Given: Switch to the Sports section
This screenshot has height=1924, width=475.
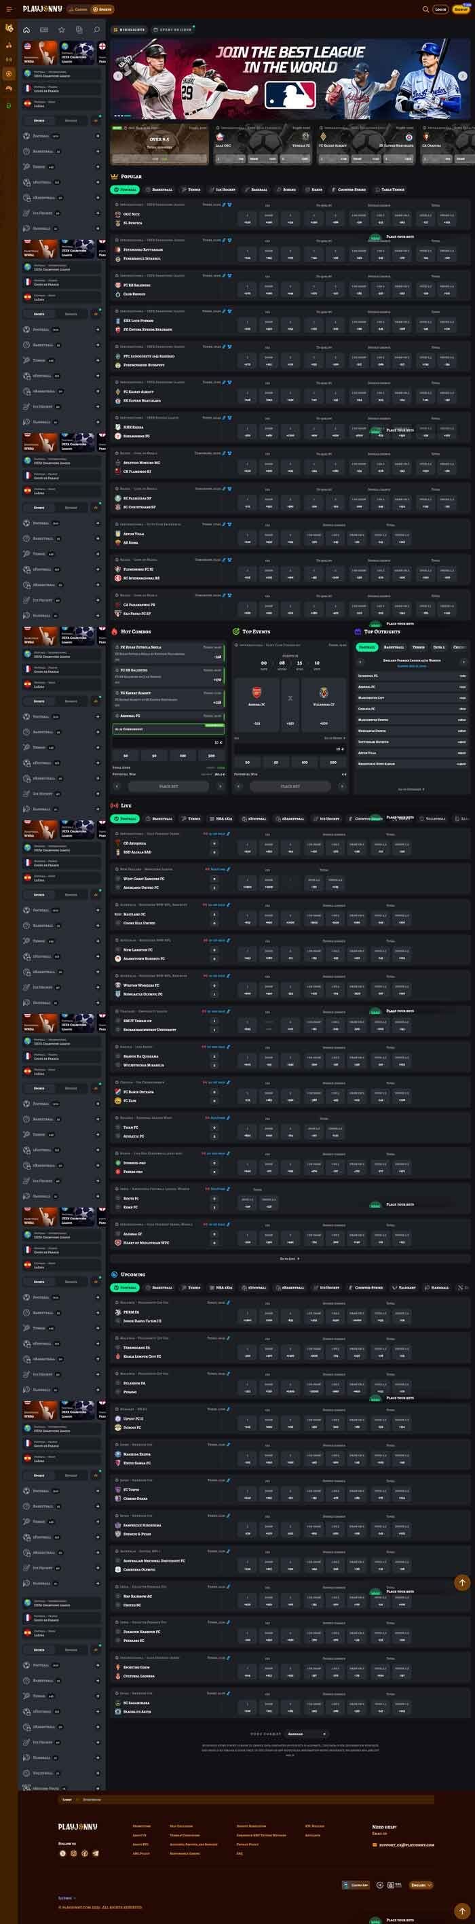Looking at the screenshot, I should point(102,9).
